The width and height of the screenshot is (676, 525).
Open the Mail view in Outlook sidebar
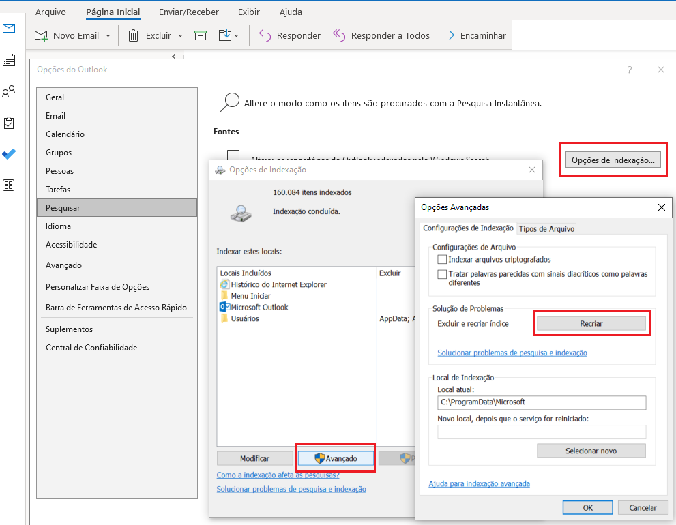click(9, 29)
